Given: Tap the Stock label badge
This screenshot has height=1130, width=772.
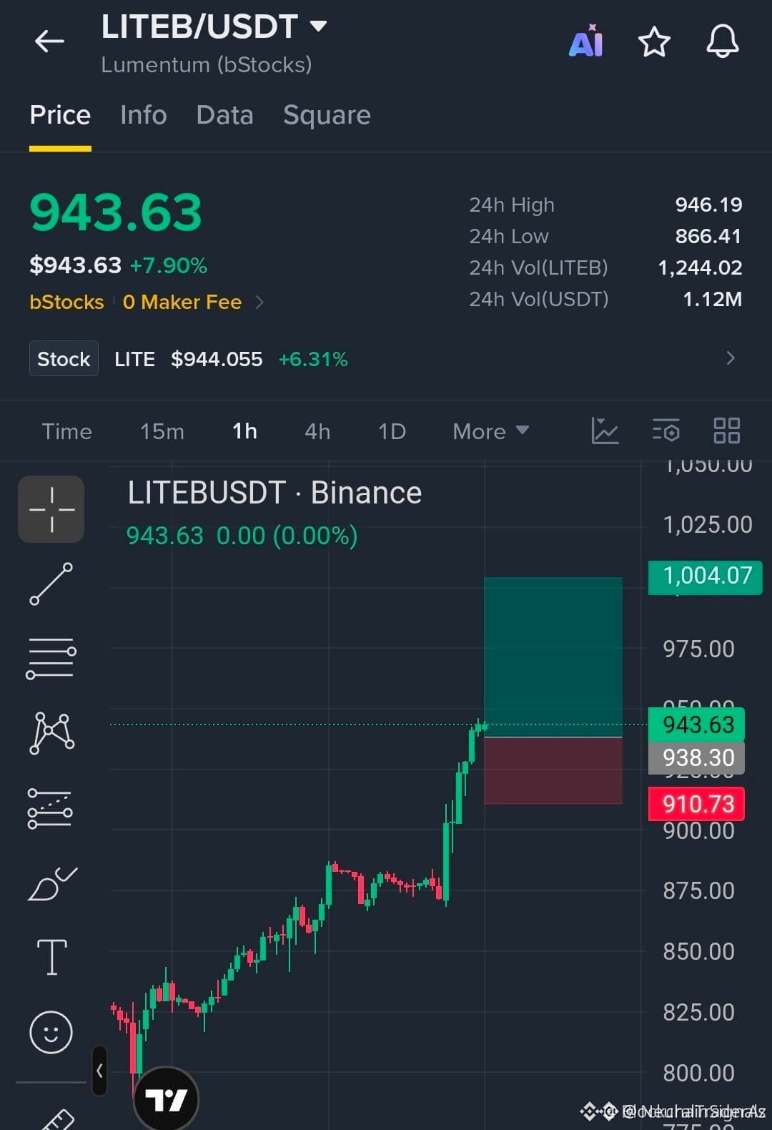Looking at the screenshot, I should coord(64,358).
